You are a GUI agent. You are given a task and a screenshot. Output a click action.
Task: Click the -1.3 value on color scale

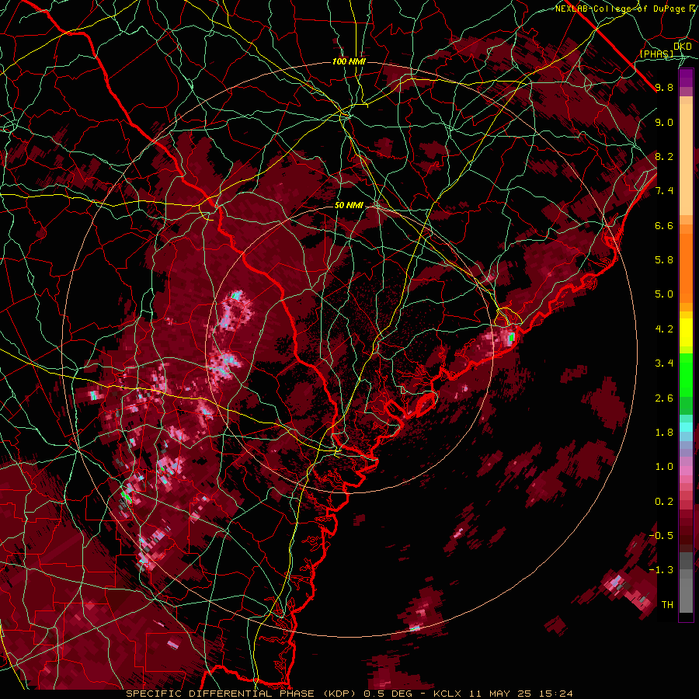tap(661, 570)
